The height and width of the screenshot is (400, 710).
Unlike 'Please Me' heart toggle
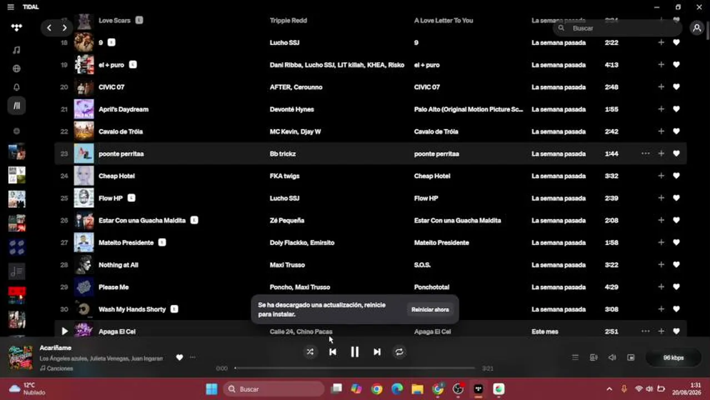[x=676, y=287]
